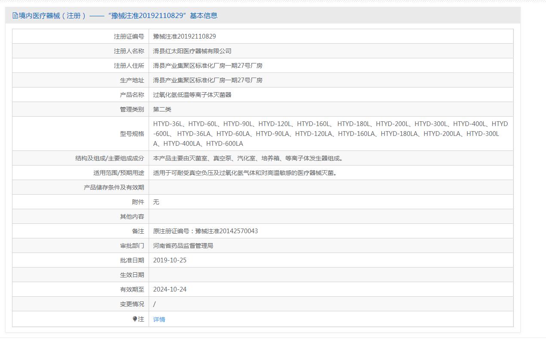Open the 详情 link
This screenshot has height=340, width=546.
(159, 319)
